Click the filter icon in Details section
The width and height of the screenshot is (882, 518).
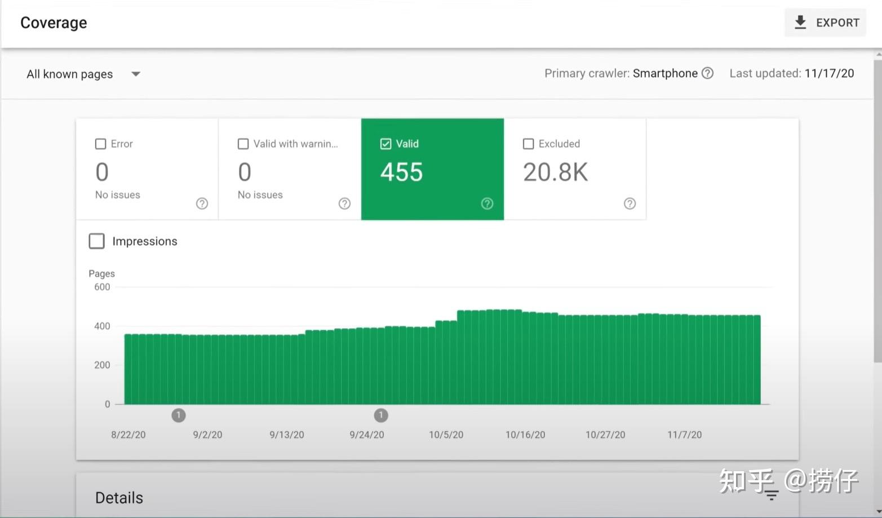[772, 495]
